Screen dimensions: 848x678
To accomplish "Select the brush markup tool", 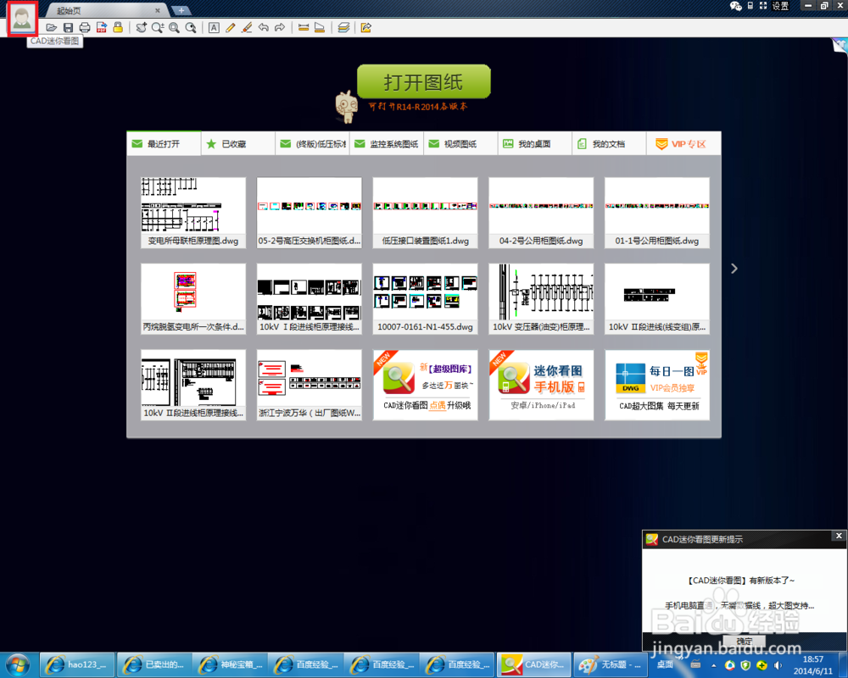I will click(x=247, y=28).
